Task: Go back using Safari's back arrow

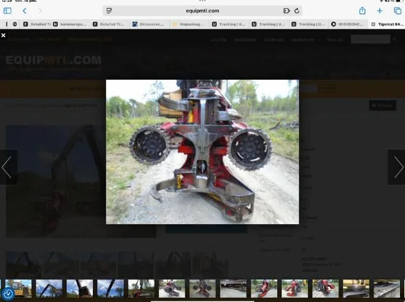Action: pyautogui.click(x=24, y=11)
